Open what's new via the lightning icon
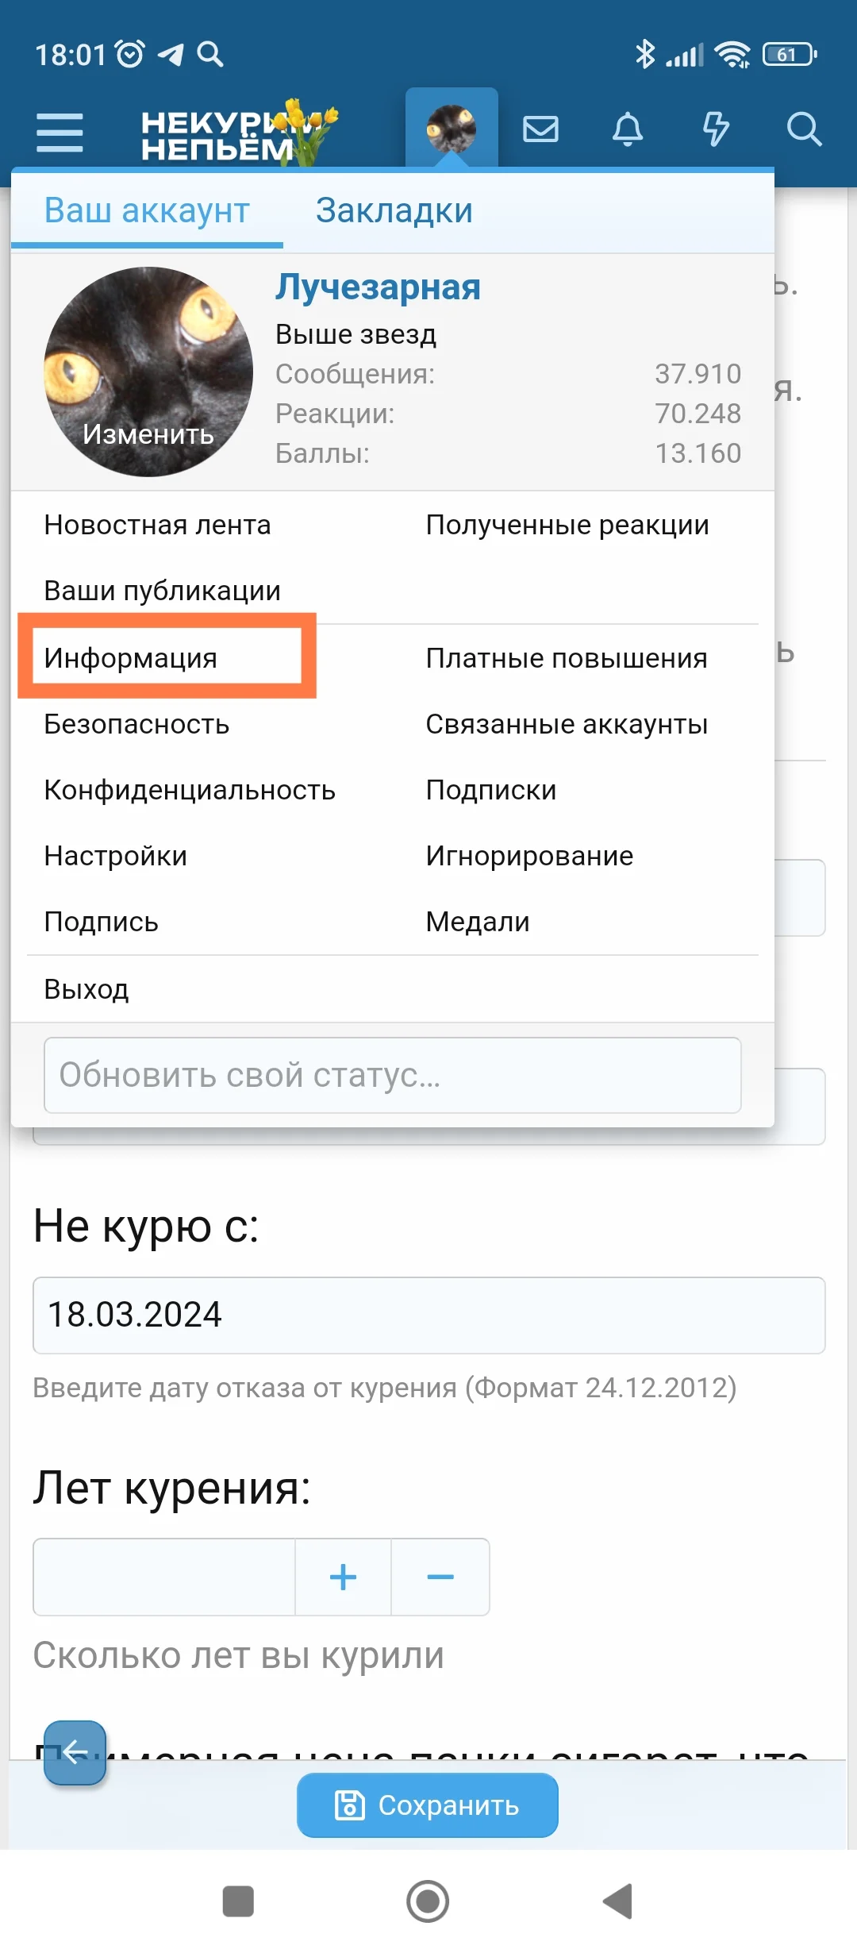 click(x=716, y=129)
